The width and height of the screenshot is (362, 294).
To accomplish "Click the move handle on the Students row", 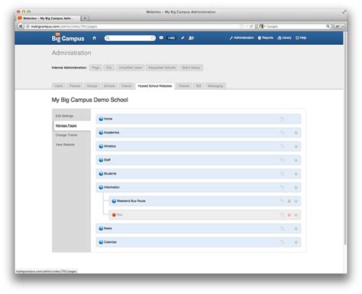I will point(296,174).
